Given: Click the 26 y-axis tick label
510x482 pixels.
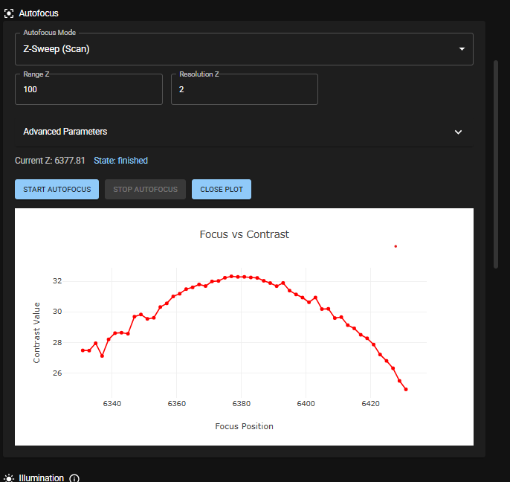Looking at the screenshot, I should 57,373.
